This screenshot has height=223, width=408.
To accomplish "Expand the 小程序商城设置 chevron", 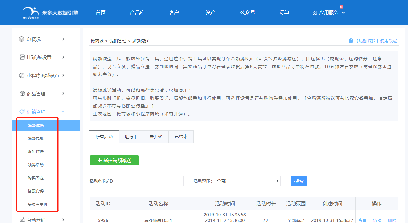I will click(x=63, y=75).
